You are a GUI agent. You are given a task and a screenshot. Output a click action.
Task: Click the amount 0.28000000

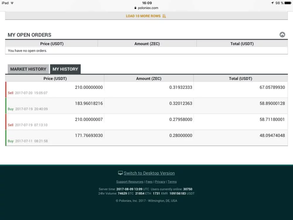pos(181,136)
